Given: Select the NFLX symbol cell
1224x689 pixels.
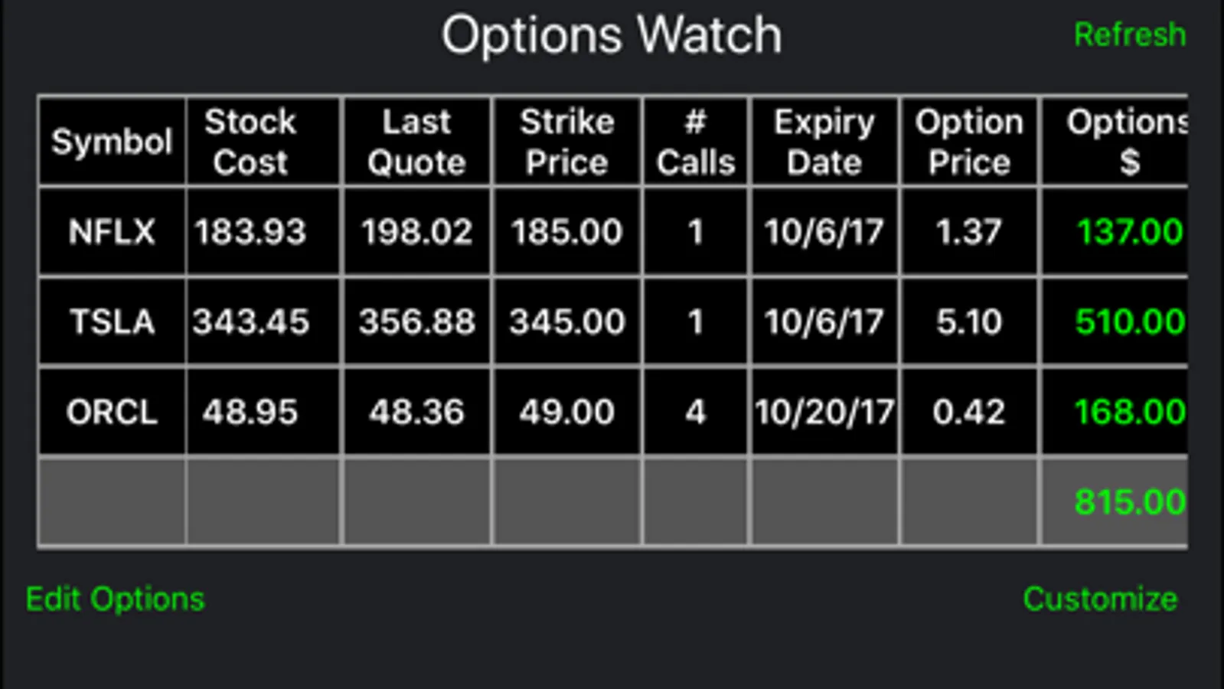Looking at the screenshot, I should tap(112, 231).
